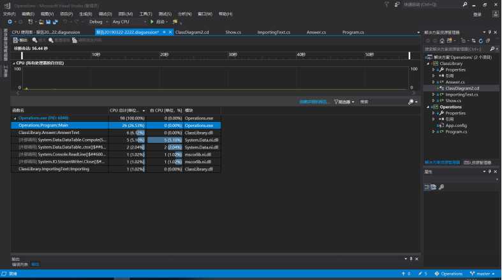Click the notifications flag in title bar
The width and height of the screenshot is (502, 280).
[387, 4]
